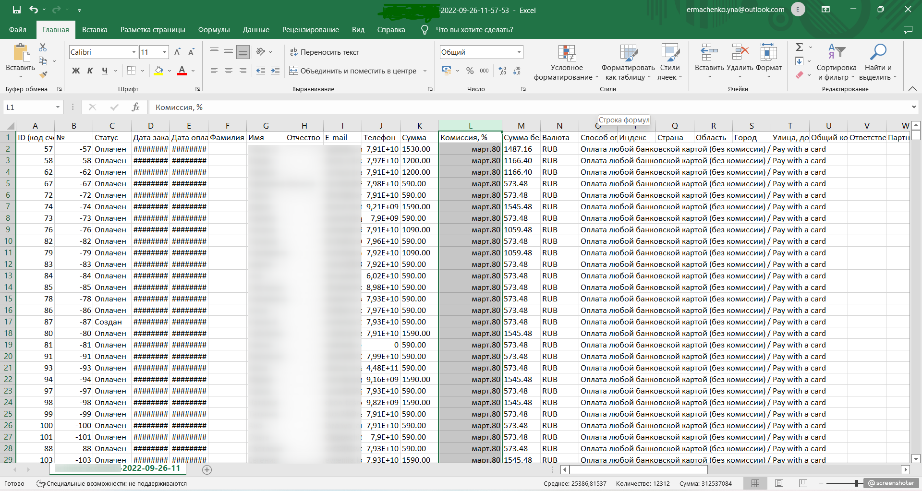Image resolution: width=922 pixels, height=491 pixels.
Task: Click the Format Painter brush icon
Action: 43,74
